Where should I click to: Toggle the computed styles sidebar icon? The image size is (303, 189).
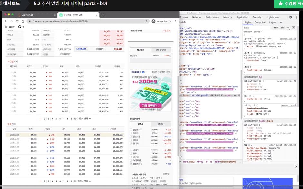point(294,28)
